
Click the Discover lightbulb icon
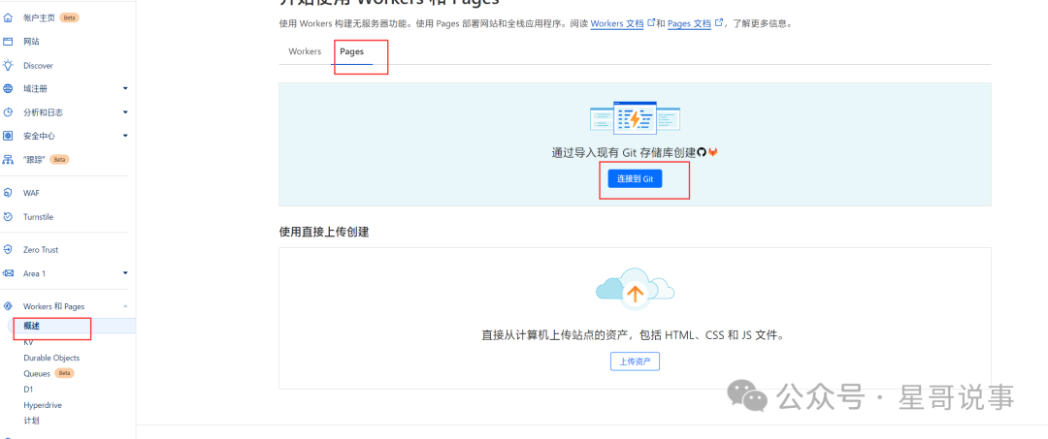[x=8, y=65]
